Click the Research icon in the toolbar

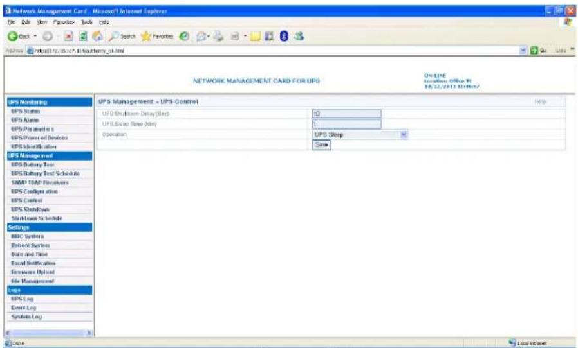point(270,36)
